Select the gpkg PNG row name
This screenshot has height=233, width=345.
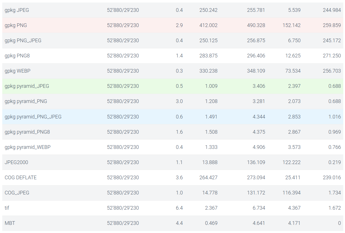(16, 25)
